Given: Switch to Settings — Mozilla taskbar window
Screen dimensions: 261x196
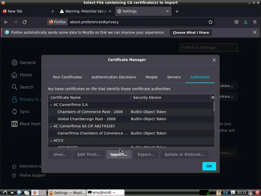Looking at the screenshot, I should point(67,193).
